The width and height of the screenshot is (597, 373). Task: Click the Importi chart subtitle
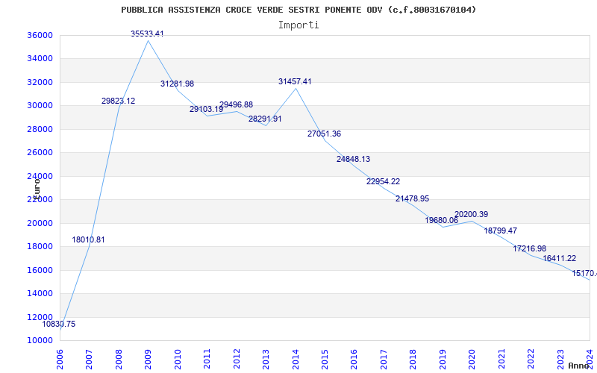coord(298,25)
